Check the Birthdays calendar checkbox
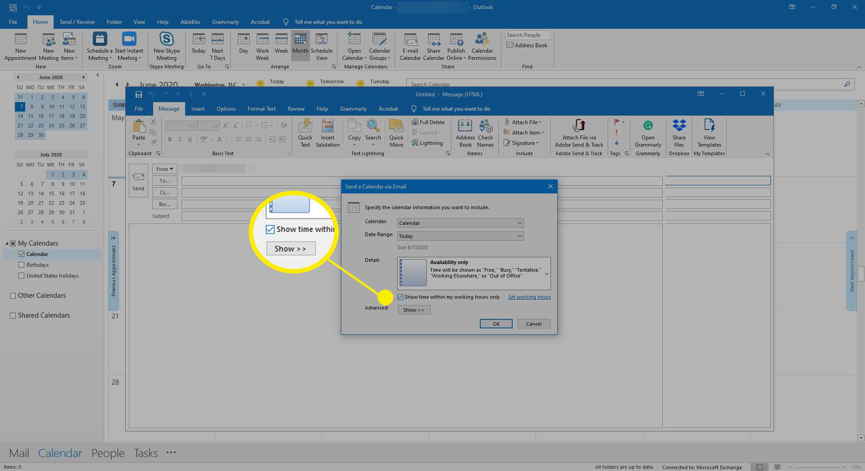The image size is (865, 471). (x=21, y=265)
